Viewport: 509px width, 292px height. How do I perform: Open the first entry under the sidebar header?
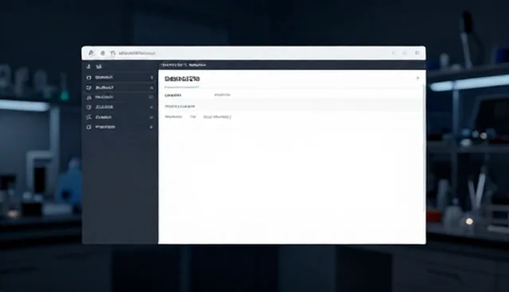pyautogui.click(x=119, y=78)
